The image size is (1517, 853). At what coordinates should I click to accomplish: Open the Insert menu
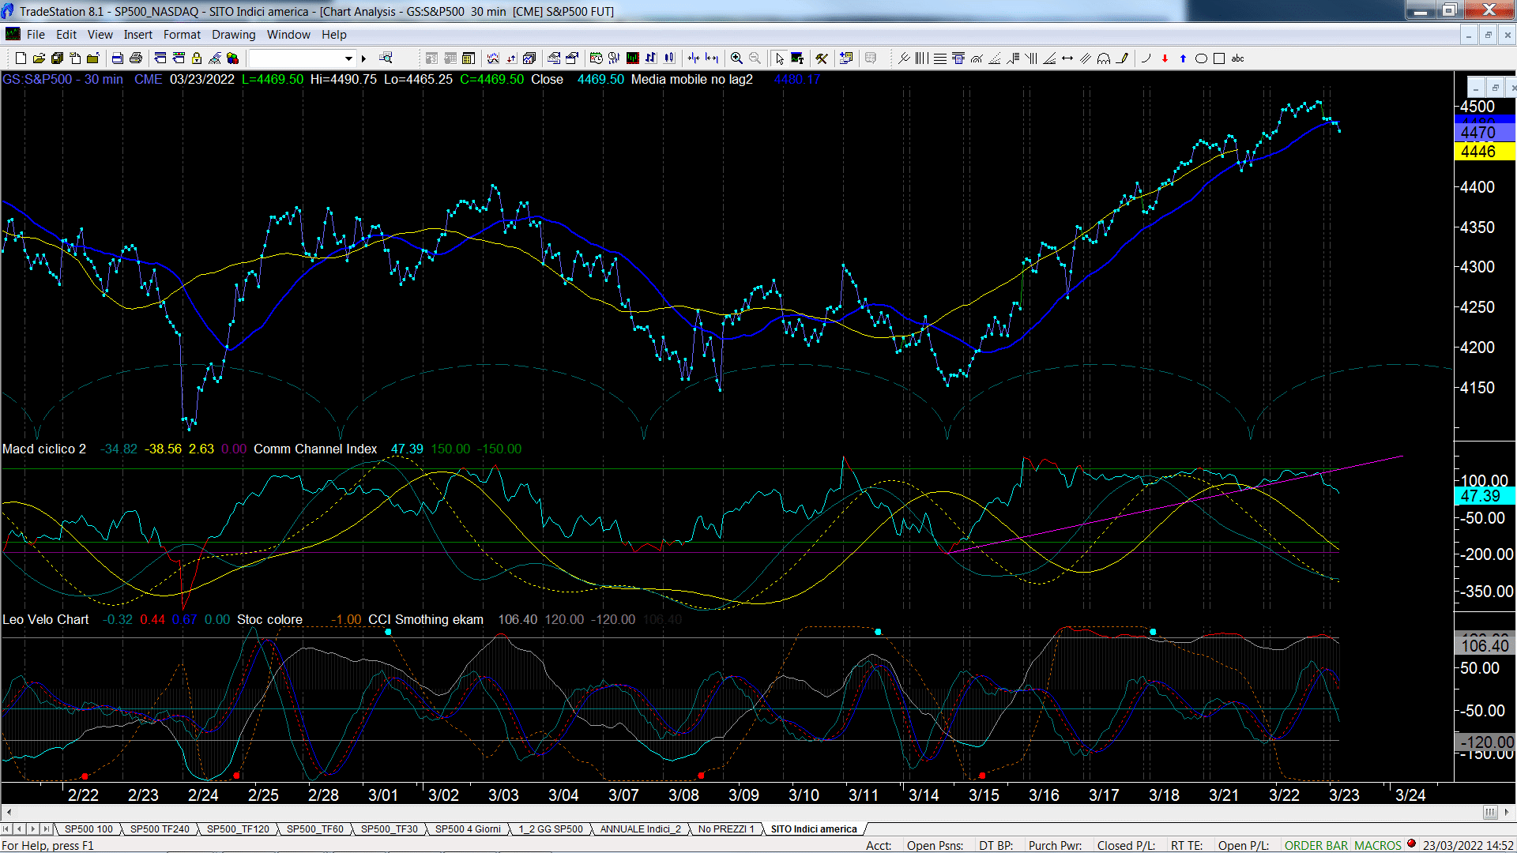click(x=137, y=35)
